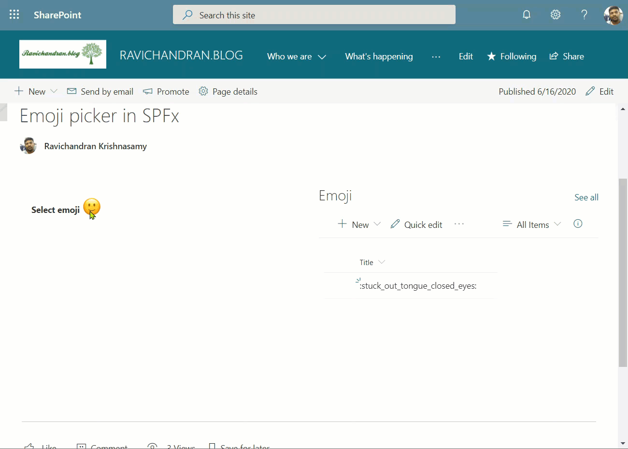Open the notifications bell
The image size is (628, 449).
pos(527,15)
